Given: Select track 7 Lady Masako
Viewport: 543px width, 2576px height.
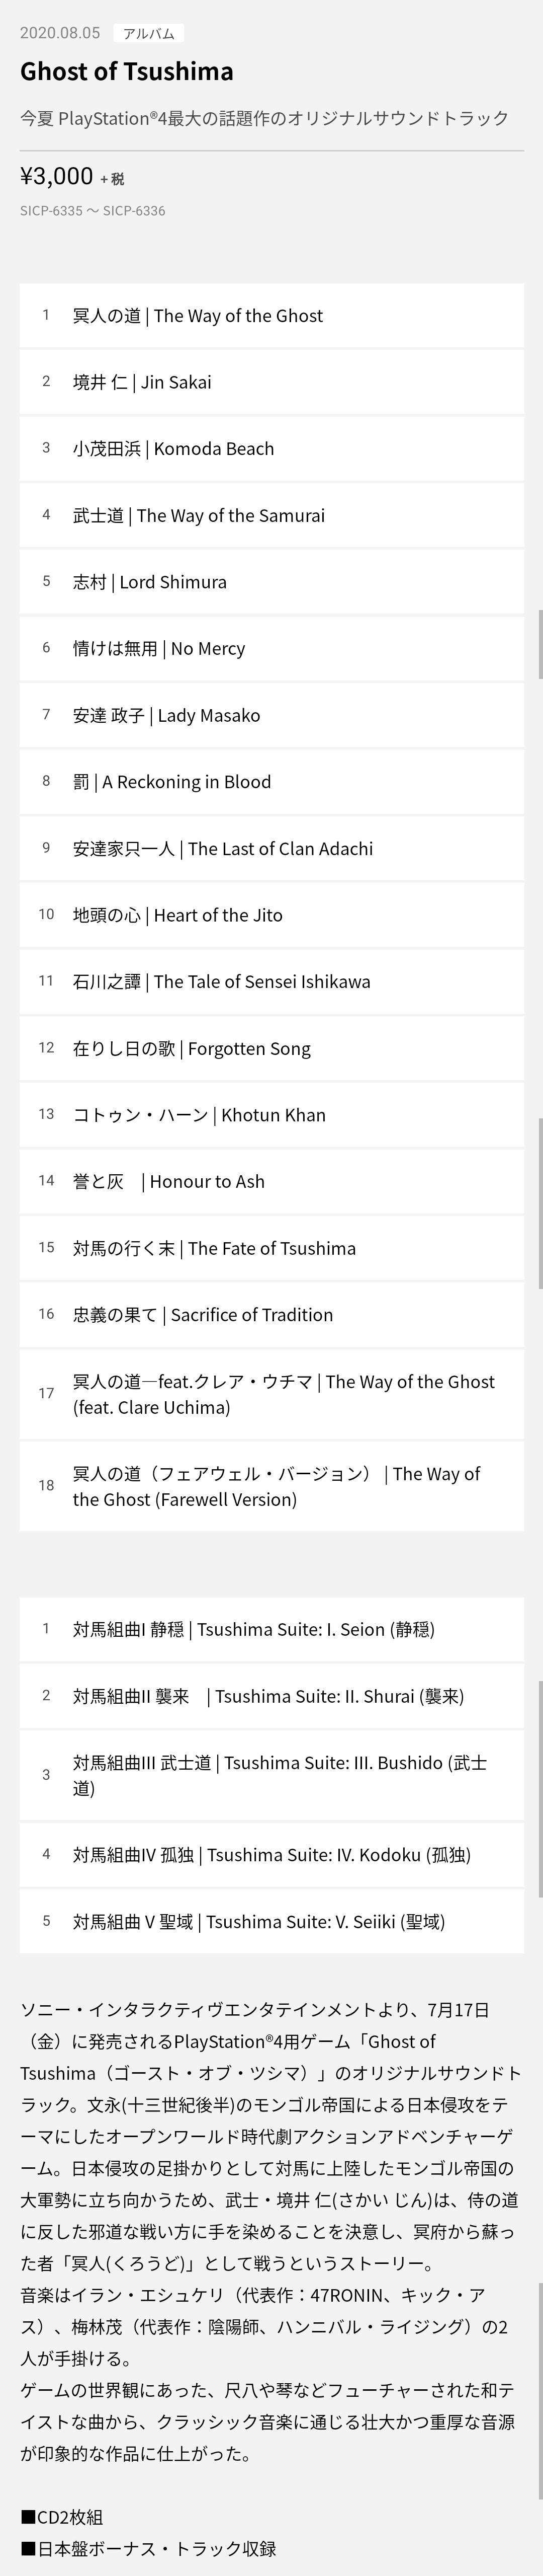Looking at the screenshot, I should point(271,715).
